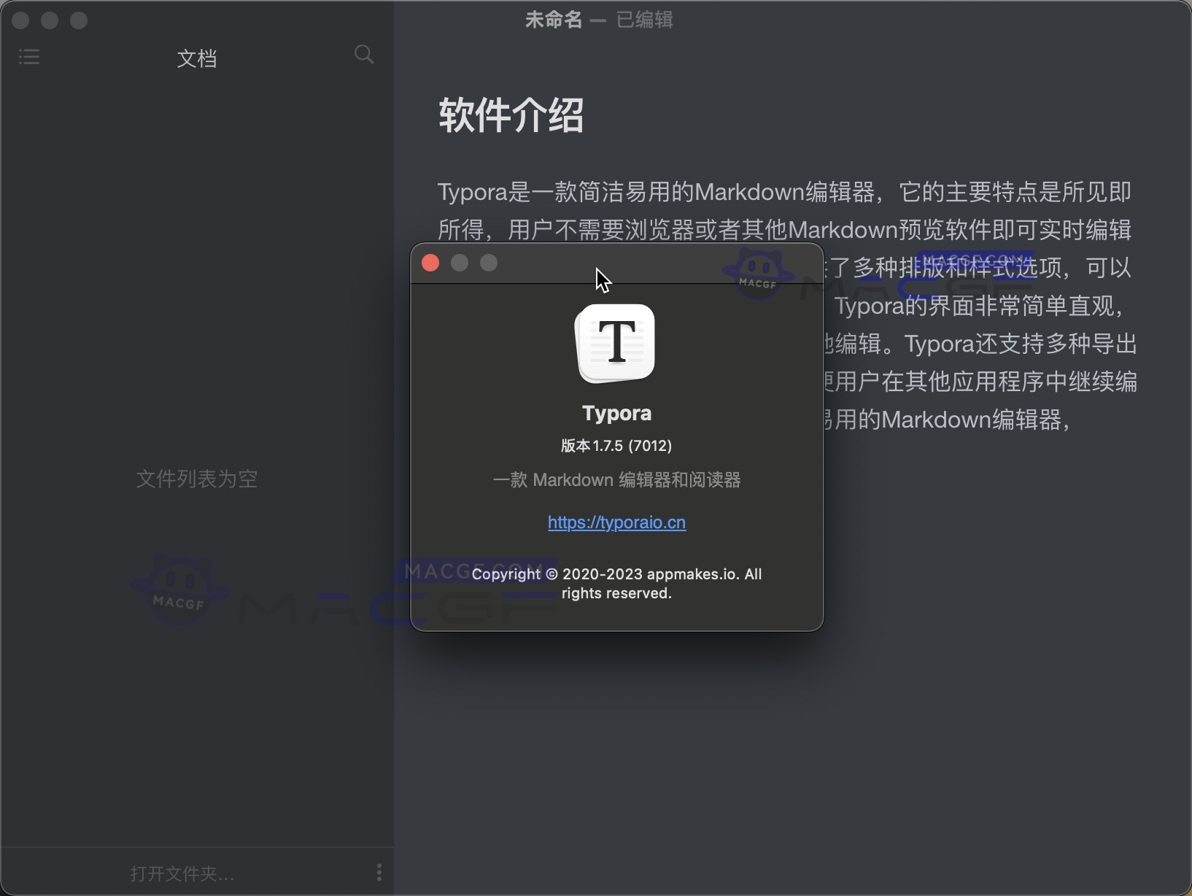This screenshot has width=1192, height=896.
Task: Select the 文档 sidebar tab
Action: pos(196,58)
